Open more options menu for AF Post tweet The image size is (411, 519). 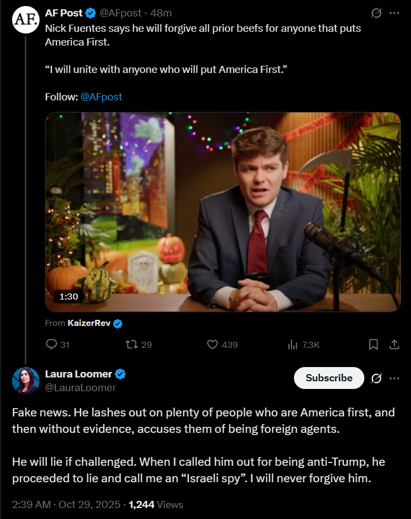394,13
